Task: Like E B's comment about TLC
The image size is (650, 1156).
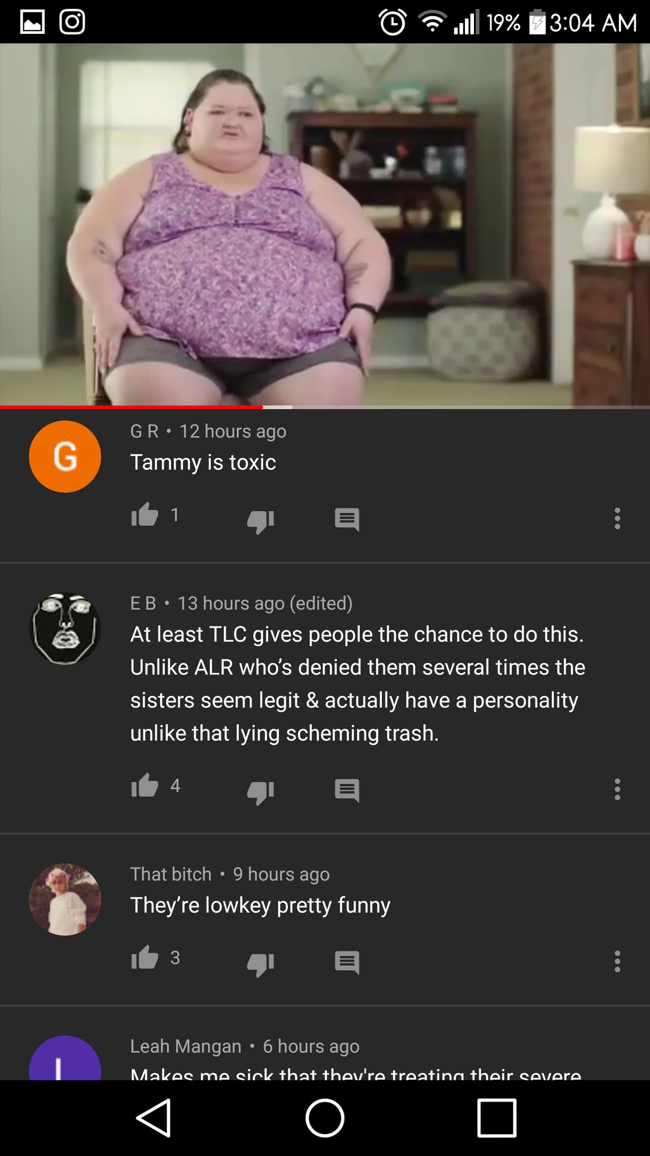Action: [145, 786]
